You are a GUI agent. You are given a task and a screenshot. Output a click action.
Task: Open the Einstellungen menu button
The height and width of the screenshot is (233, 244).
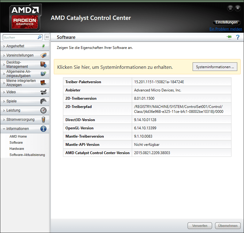point(226,22)
